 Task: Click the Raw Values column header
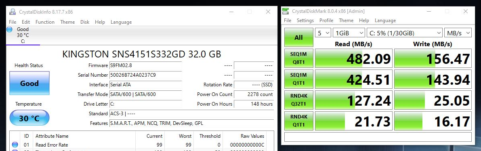(244, 136)
